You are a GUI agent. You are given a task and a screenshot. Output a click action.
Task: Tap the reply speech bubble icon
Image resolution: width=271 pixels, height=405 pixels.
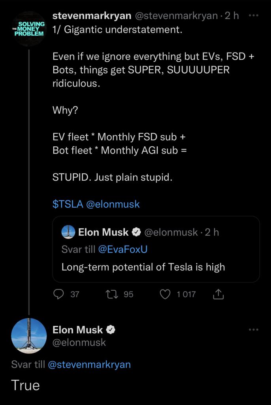(x=58, y=294)
